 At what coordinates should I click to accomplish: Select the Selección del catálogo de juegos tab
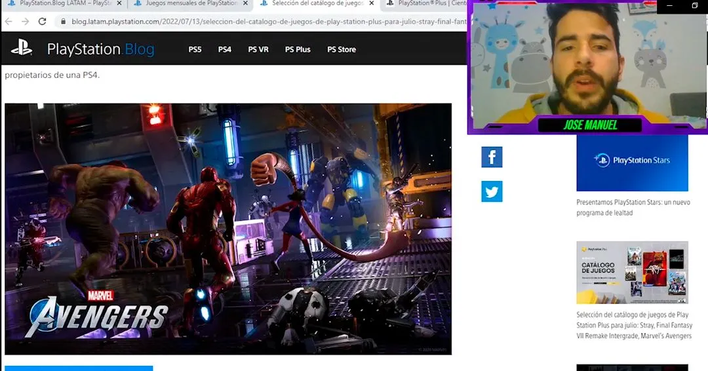click(x=316, y=3)
